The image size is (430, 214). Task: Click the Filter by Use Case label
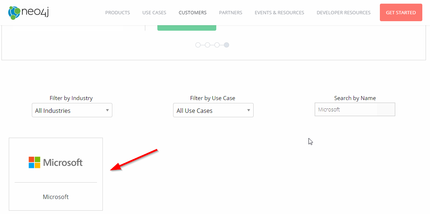(213, 98)
